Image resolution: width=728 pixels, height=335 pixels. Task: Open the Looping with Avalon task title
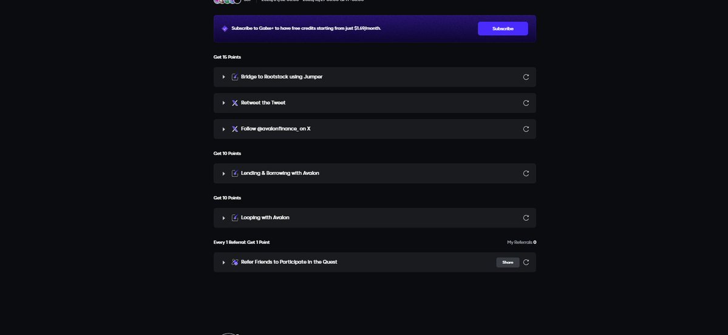pos(265,217)
